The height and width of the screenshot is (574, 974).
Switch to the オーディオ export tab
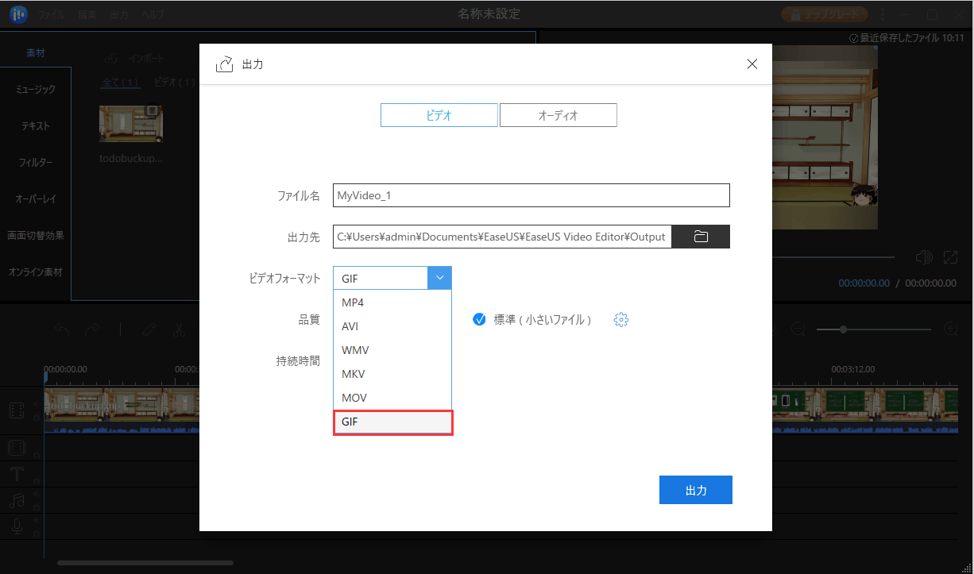tap(559, 115)
